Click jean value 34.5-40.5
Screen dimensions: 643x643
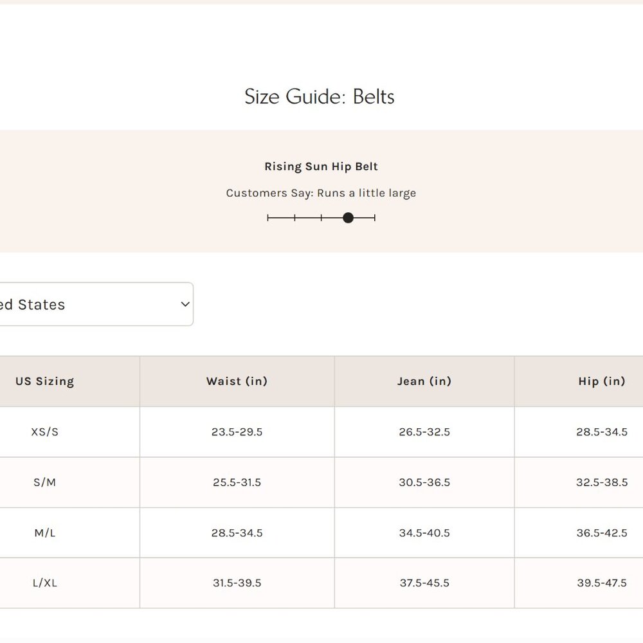pyautogui.click(x=424, y=532)
